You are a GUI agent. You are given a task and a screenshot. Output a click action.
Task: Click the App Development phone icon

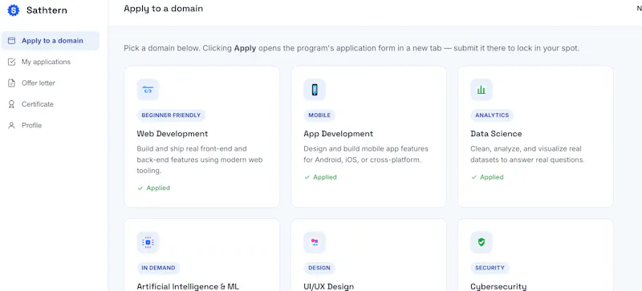tap(315, 90)
